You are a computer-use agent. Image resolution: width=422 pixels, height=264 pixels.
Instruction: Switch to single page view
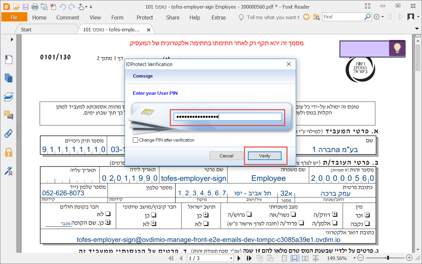pos(285,258)
